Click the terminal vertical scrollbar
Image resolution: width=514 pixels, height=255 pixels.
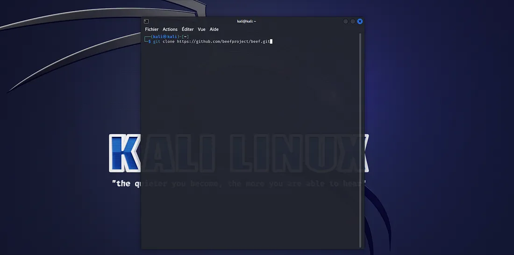click(x=361, y=140)
